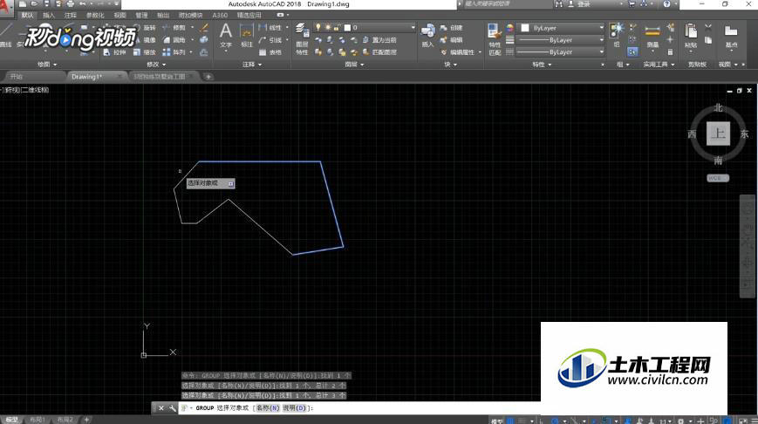Select the 线性 (Linear dimension) tool

pyautogui.click(x=270, y=28)
